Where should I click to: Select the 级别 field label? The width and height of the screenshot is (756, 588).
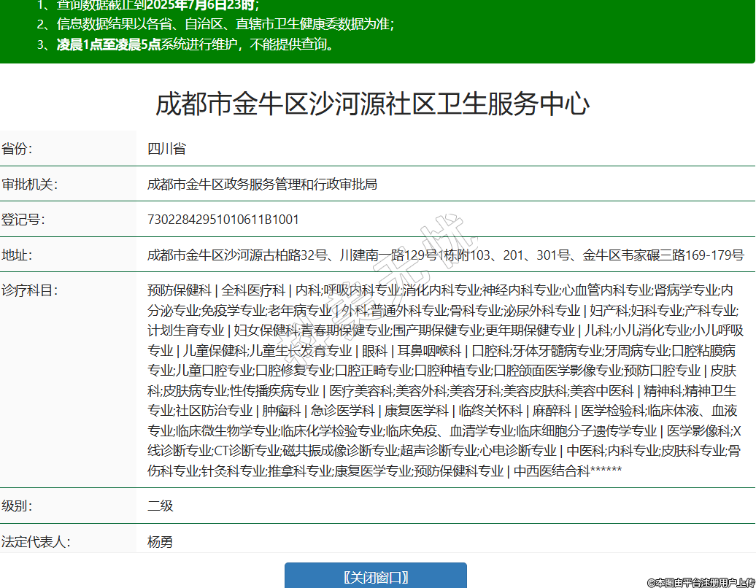(18, 506)
